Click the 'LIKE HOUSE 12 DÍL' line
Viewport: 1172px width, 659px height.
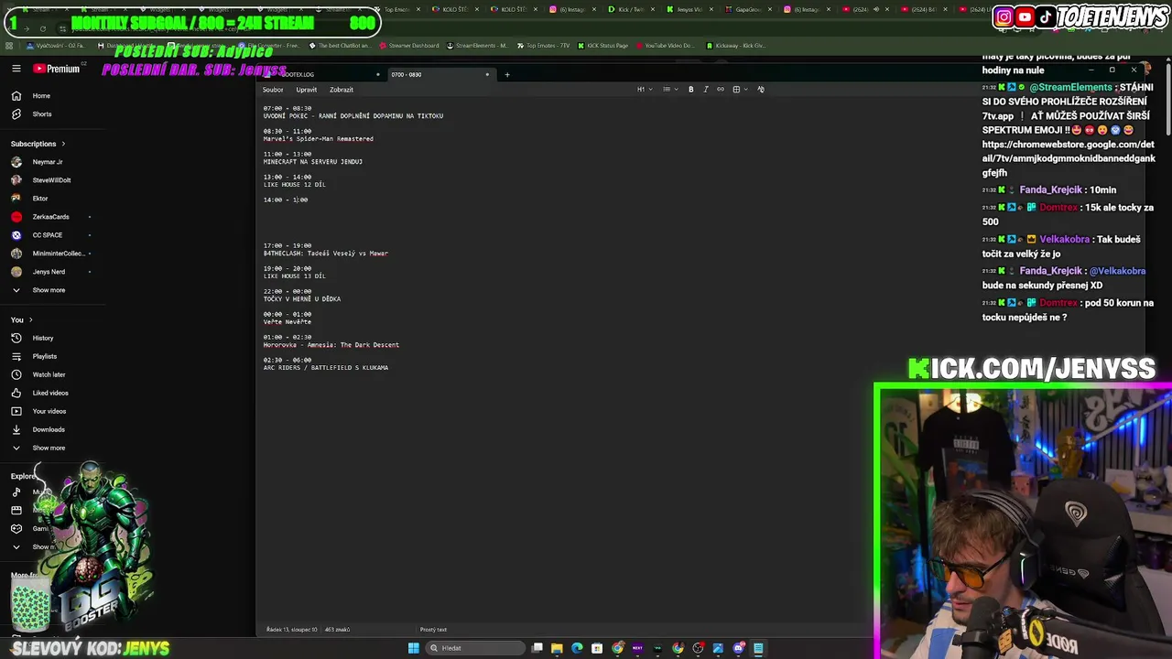click(294, 185)
